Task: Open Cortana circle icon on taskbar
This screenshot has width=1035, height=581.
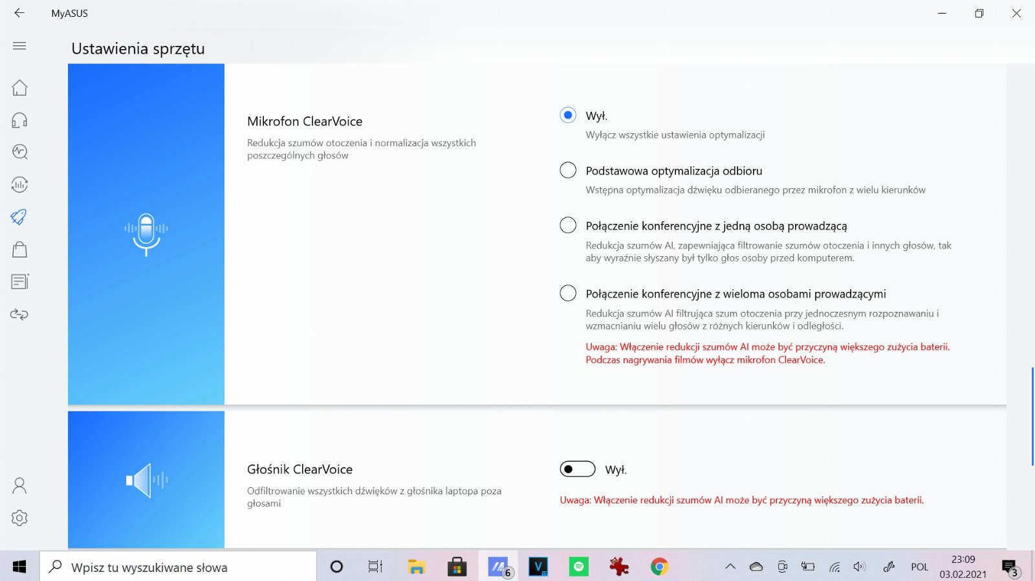Action: pyautogui.click(x=336, y=567)
